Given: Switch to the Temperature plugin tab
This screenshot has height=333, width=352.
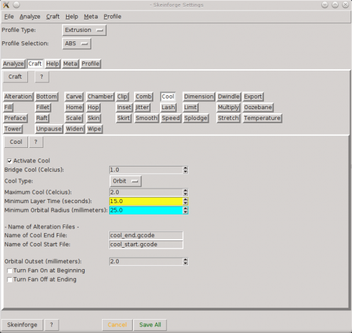Looking at the screenshot, I should (262, 118).
